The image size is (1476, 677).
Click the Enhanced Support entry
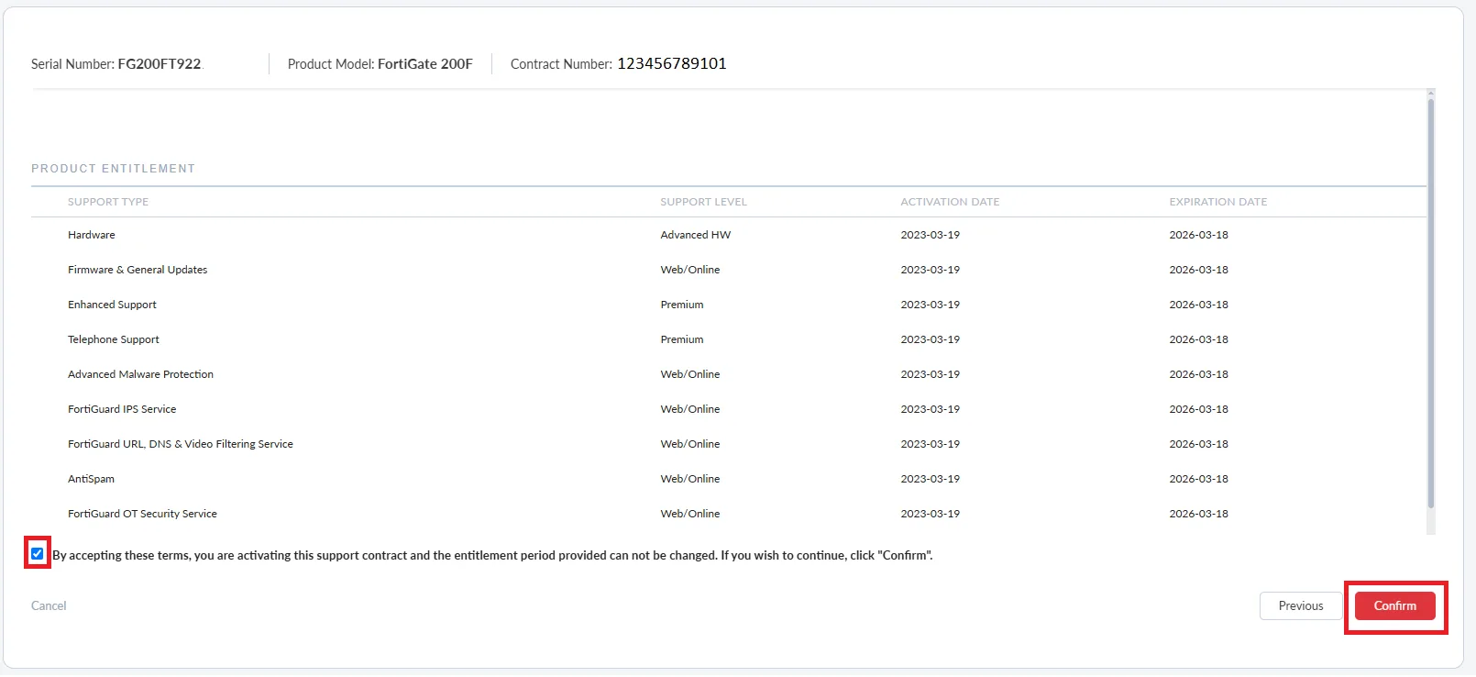(x=112, y=305)
